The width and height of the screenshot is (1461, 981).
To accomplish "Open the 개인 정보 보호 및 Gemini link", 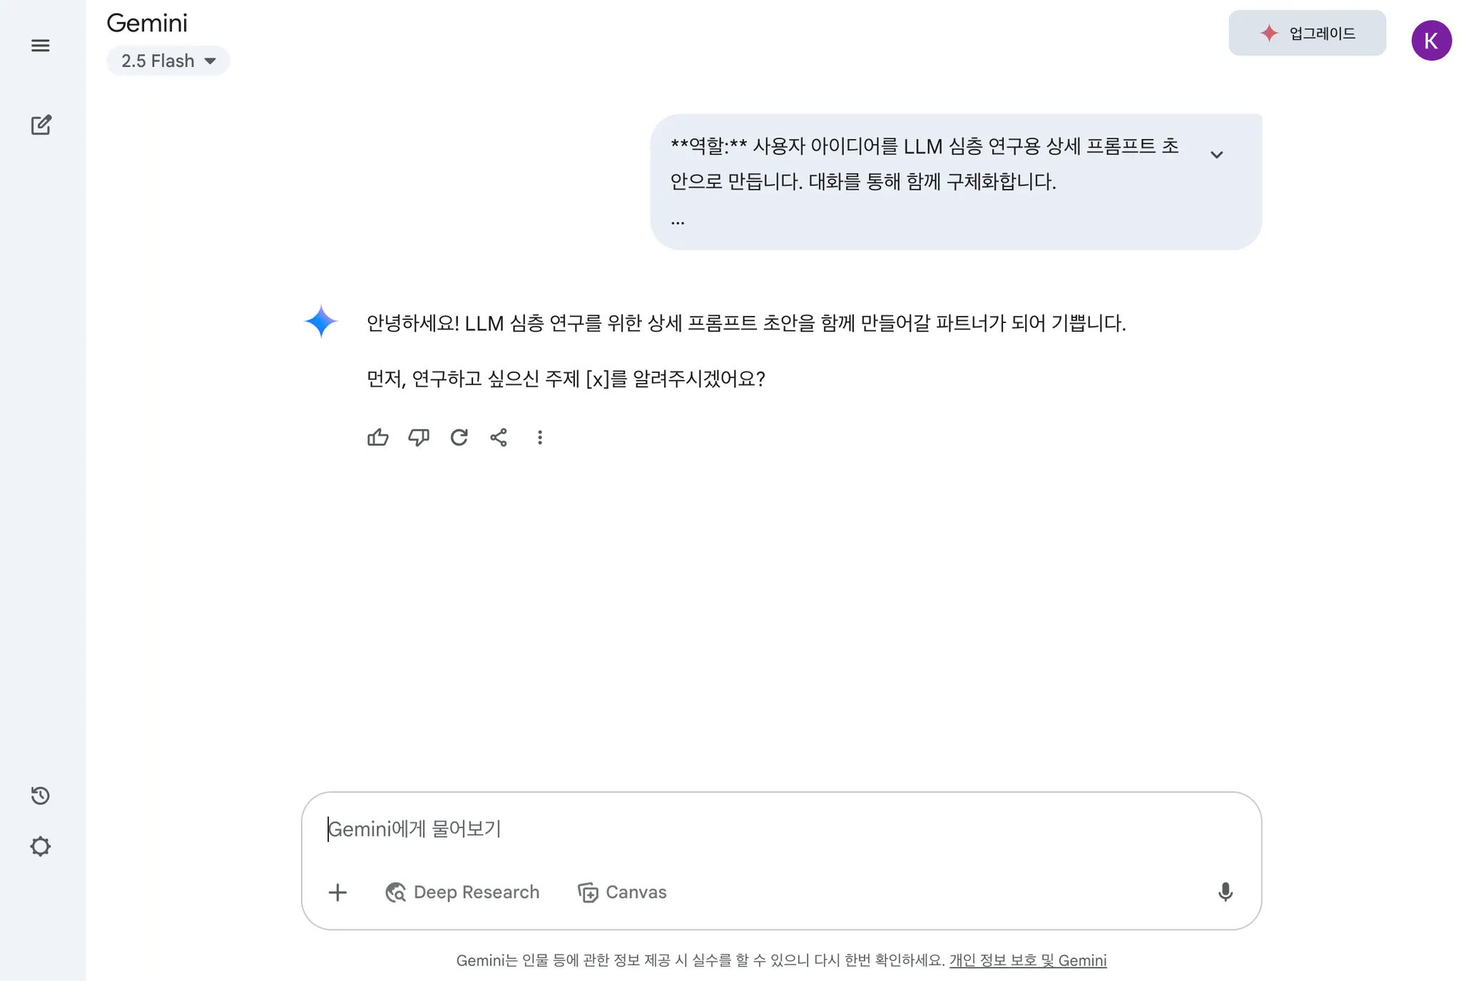I will pyautogui.click(x=1027, y=960).
